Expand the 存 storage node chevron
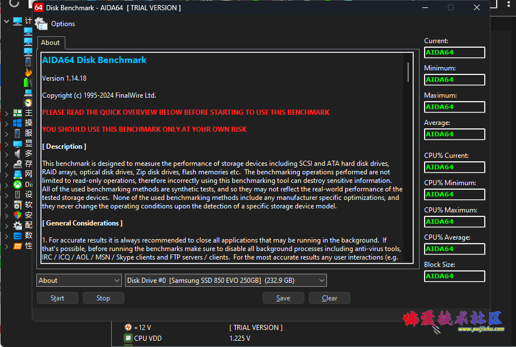Viewport: 516px width, 347px height. click(x=6, y=164)
